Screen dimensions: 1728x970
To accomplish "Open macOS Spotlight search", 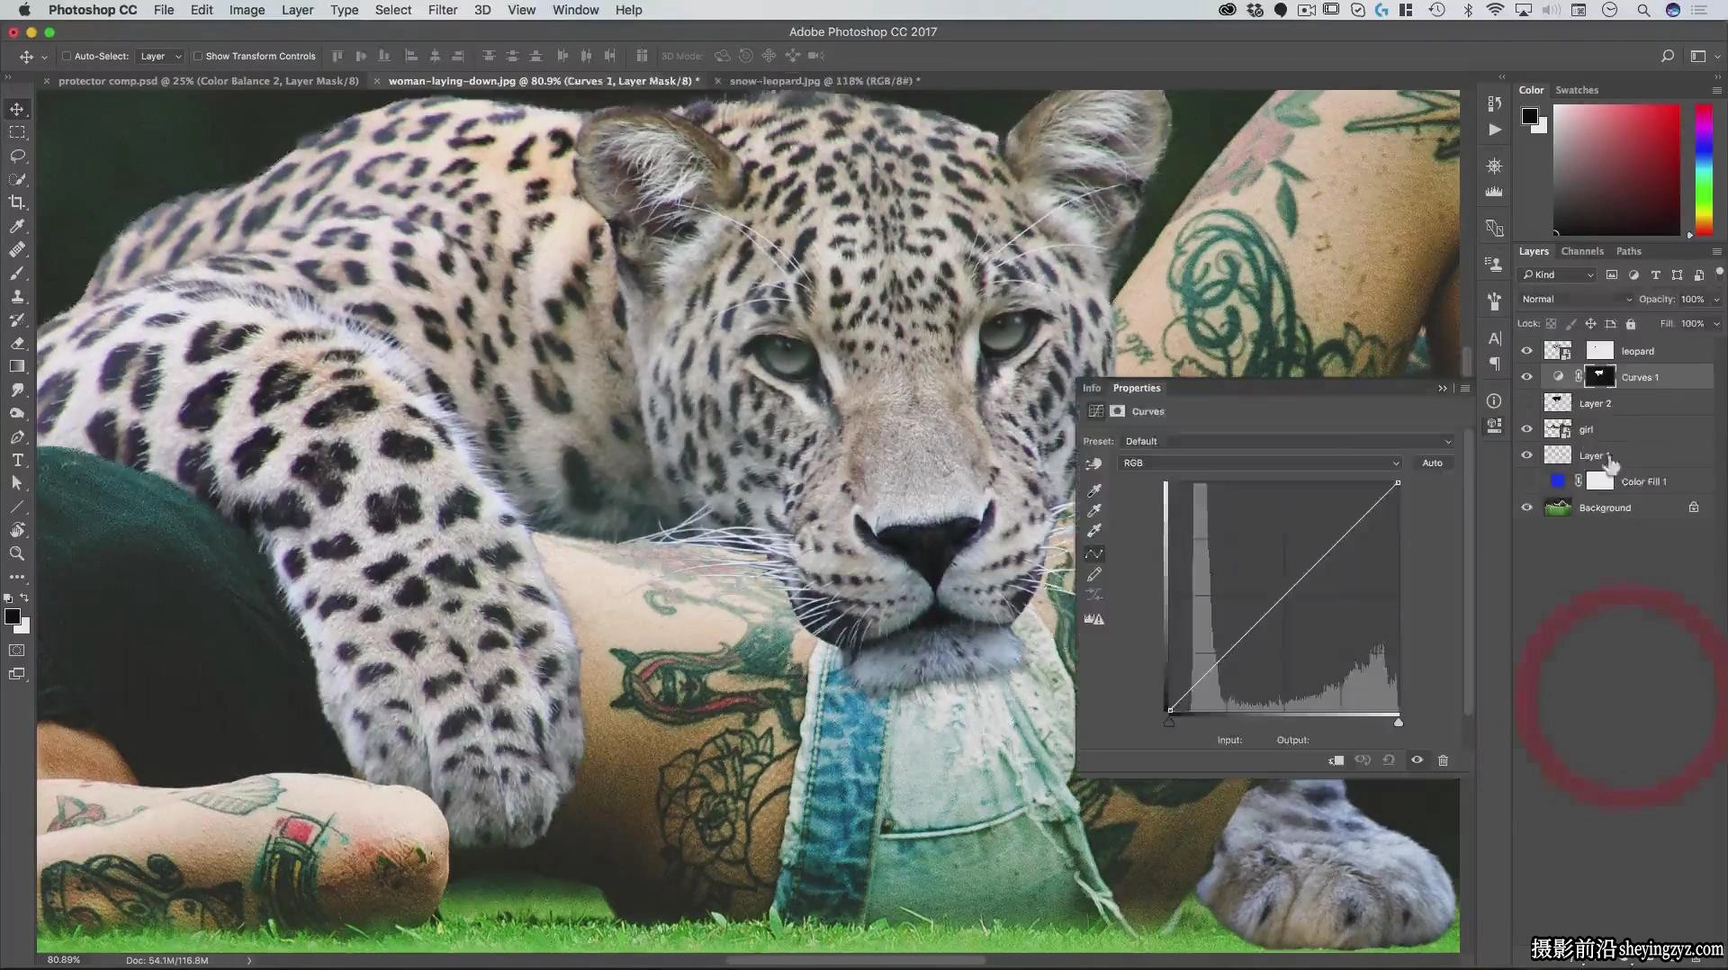I will click(1643, 10).
